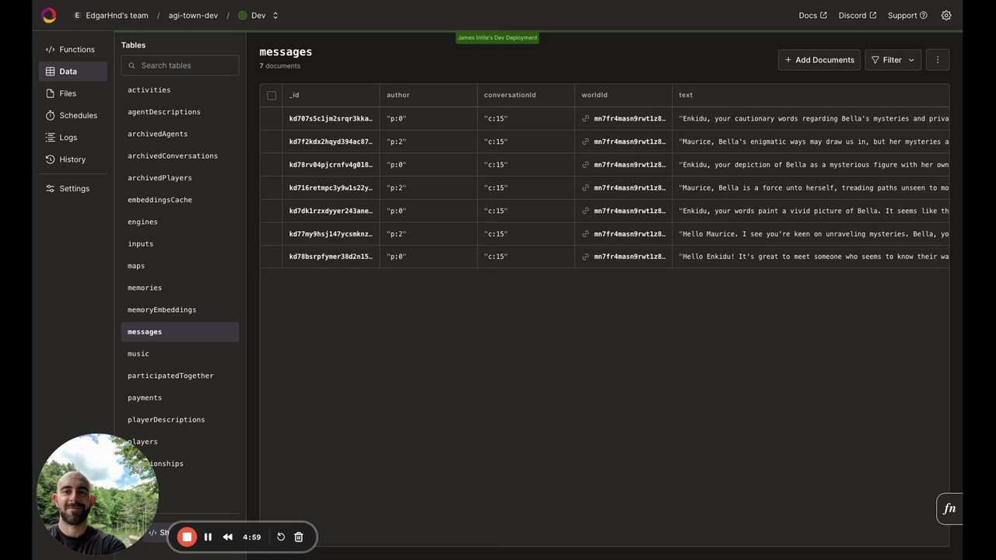
Task: Open the settings gear in top bar
Action: pos(946,15)
